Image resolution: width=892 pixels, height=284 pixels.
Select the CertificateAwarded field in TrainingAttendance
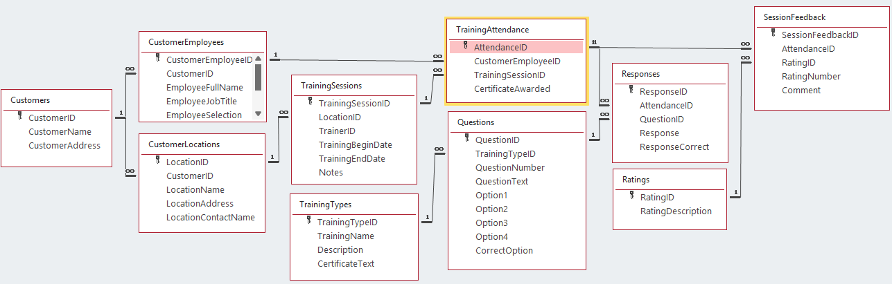tap(512, 88)
